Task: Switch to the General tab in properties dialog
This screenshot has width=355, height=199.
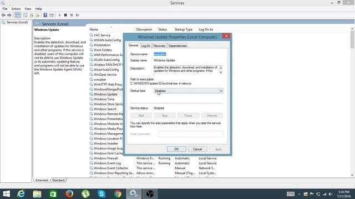Action: [133, 45]
